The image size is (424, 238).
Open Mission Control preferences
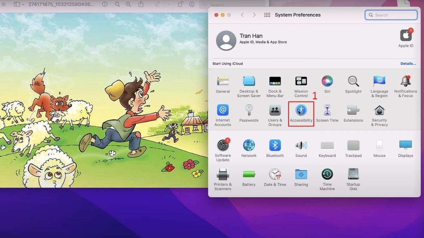click(301, 87)
